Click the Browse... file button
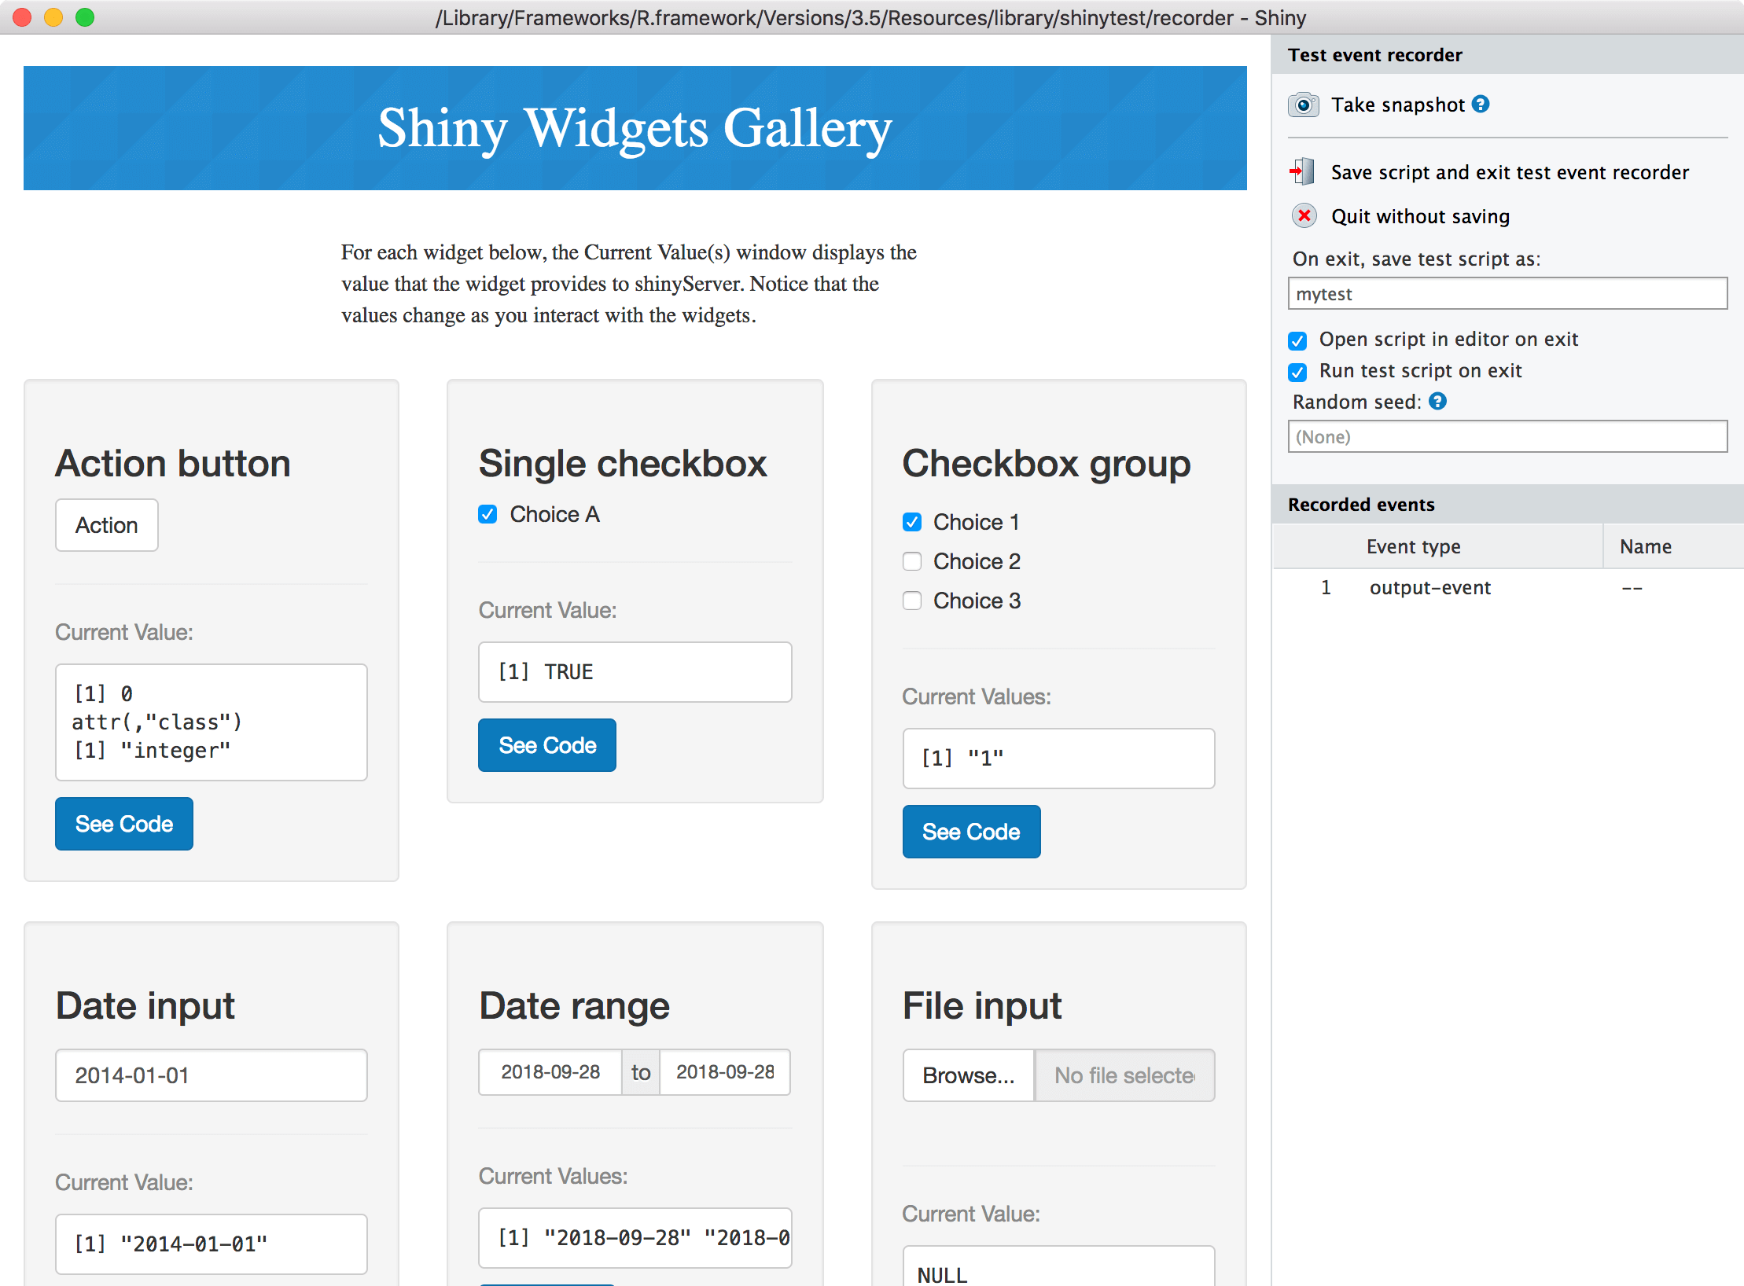The width and height of the screenshot is (1744, 1286). 969,1075
